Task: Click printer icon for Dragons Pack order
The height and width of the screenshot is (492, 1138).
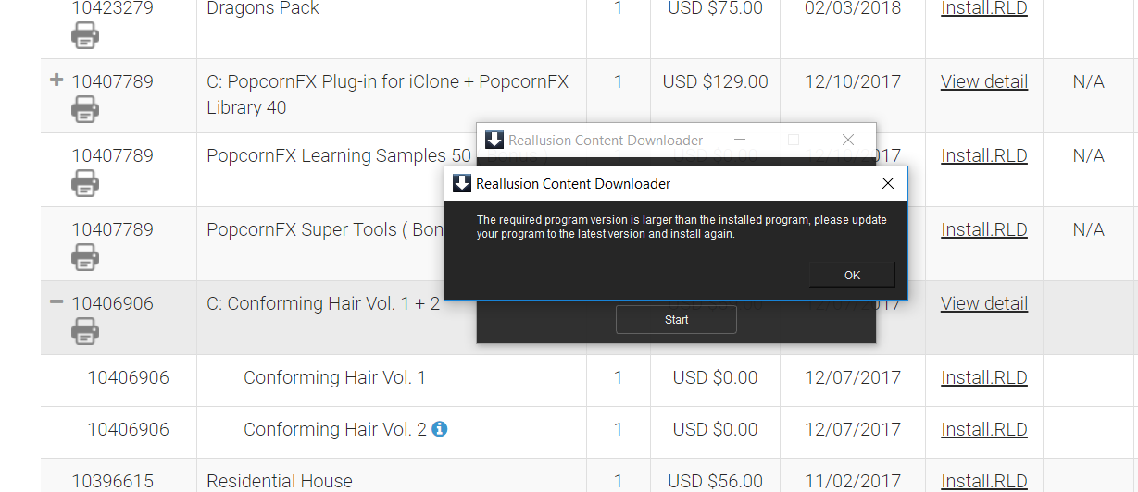Action: tap(84, 36)
